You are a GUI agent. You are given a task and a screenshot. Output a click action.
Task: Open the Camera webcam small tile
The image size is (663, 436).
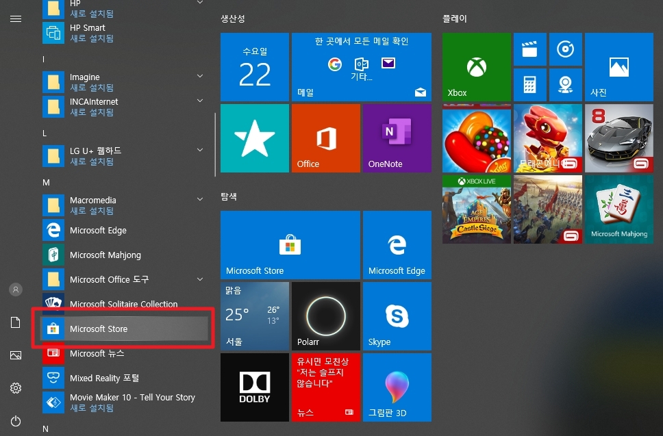(x=565, y=85)
